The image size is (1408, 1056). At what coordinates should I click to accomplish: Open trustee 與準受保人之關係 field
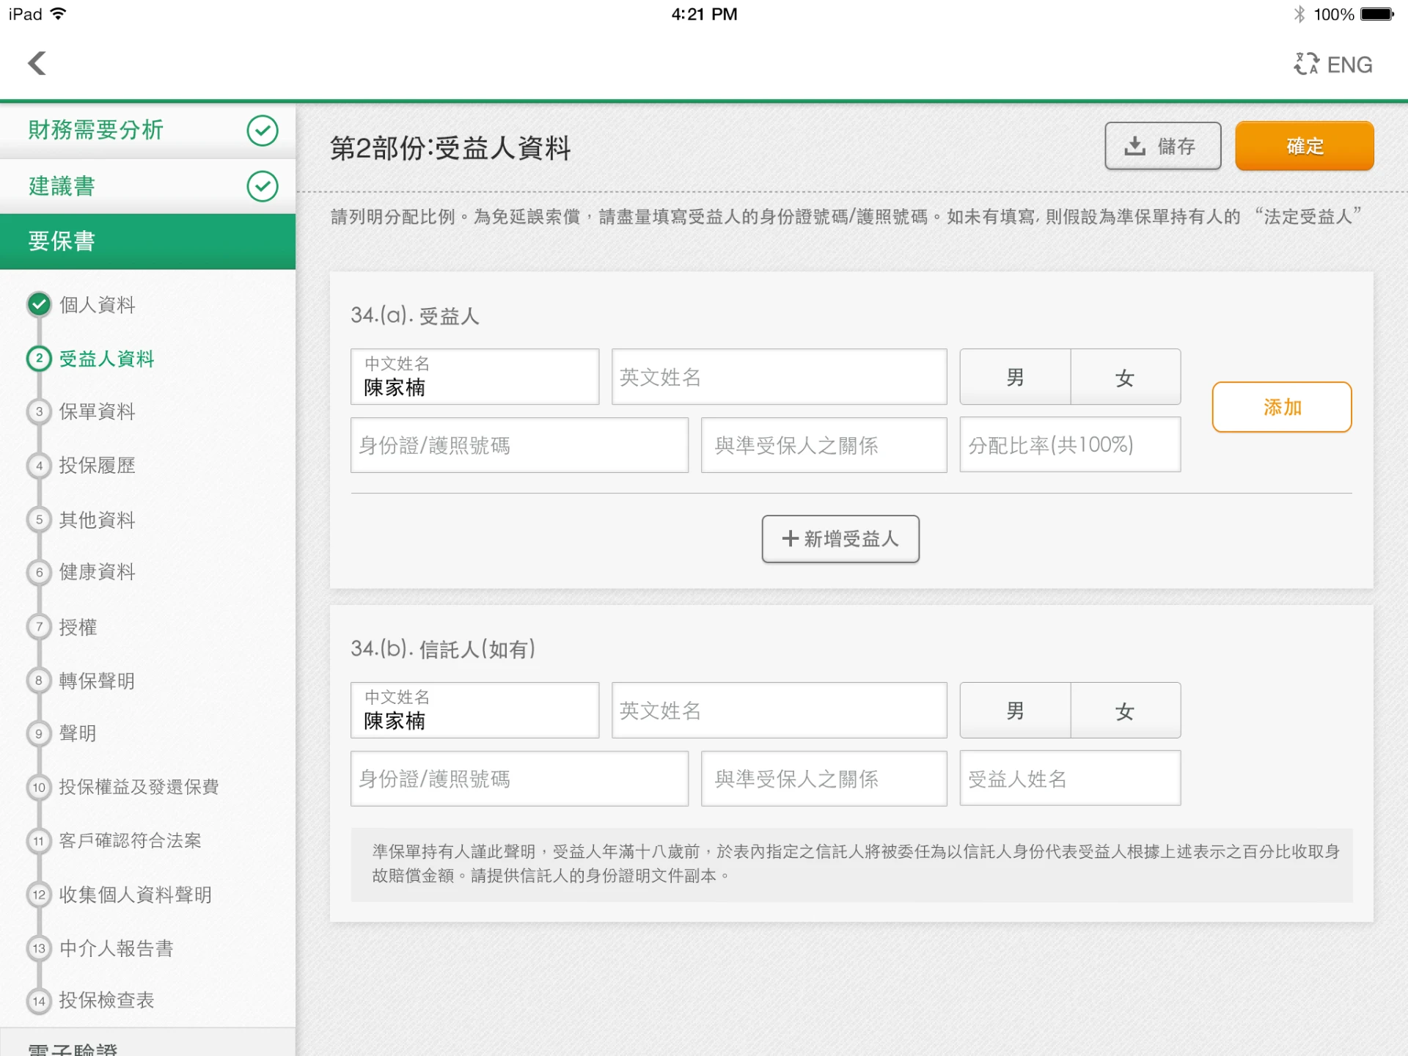pos(824,779)
